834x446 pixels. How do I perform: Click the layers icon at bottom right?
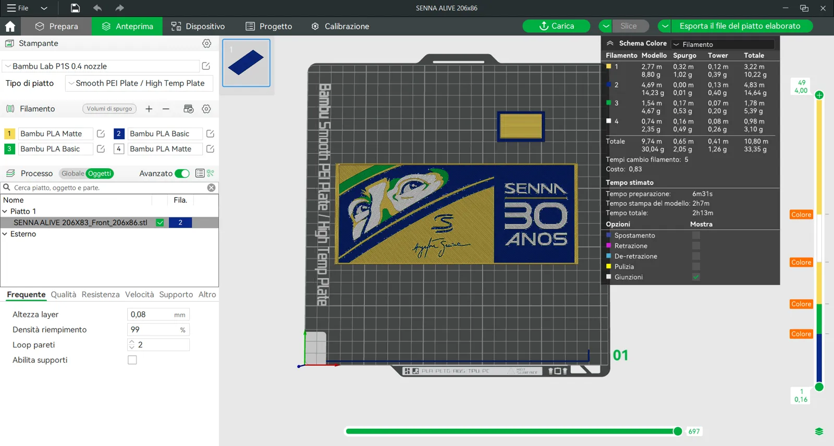[819, 431]
